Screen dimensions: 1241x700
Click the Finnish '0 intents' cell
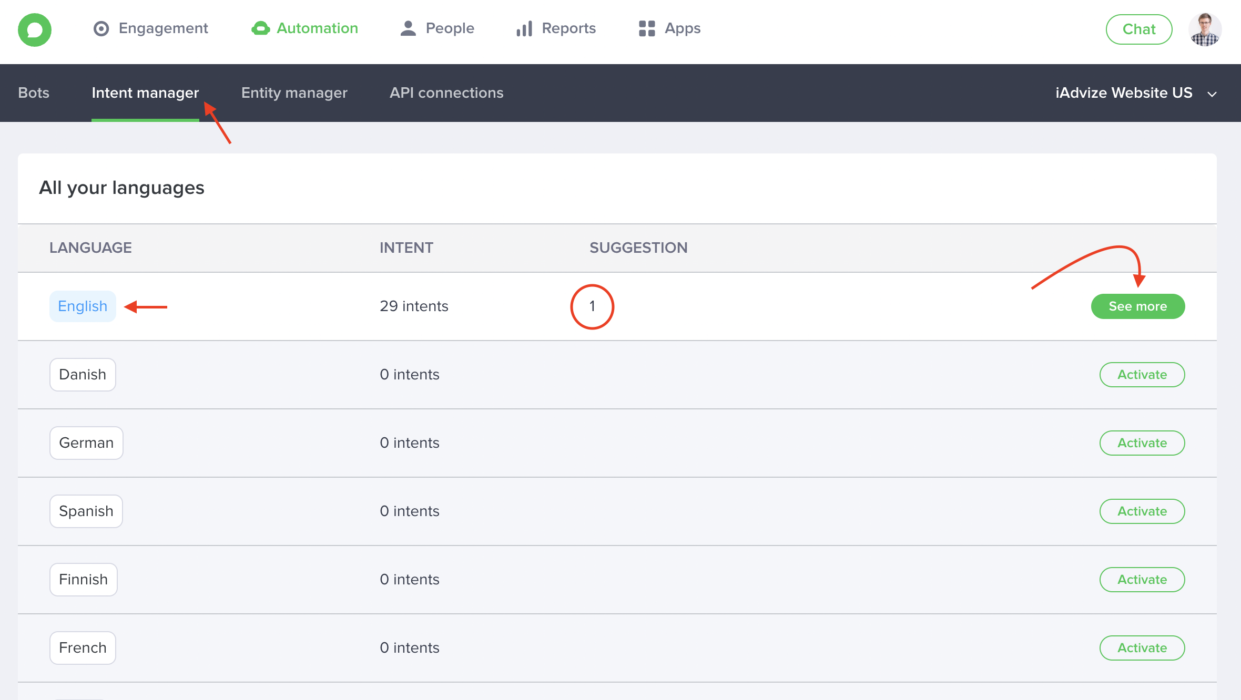pos(410,580)
